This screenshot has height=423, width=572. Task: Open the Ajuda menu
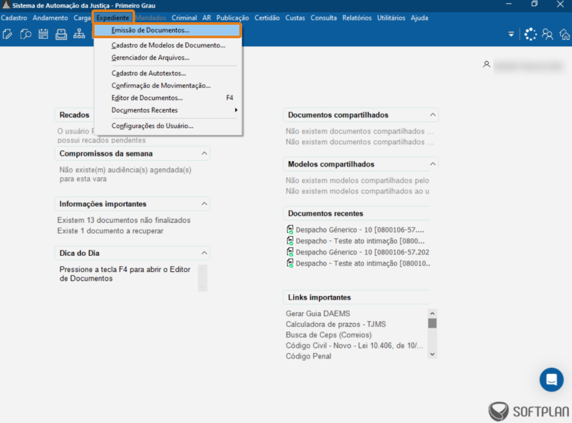click(x=419, y=18)
